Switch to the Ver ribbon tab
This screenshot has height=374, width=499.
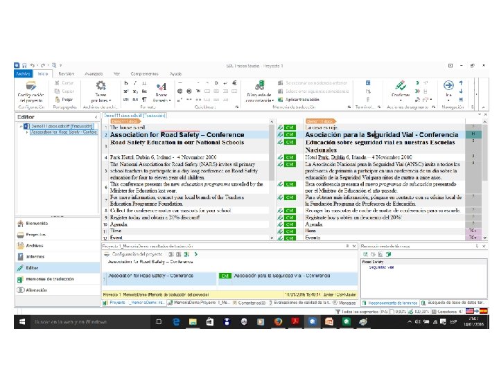pyautogui.click(x=117, y=73)
